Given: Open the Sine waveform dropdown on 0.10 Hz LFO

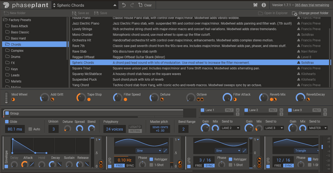Looking at the screenshot, I should tap(149, 151).
